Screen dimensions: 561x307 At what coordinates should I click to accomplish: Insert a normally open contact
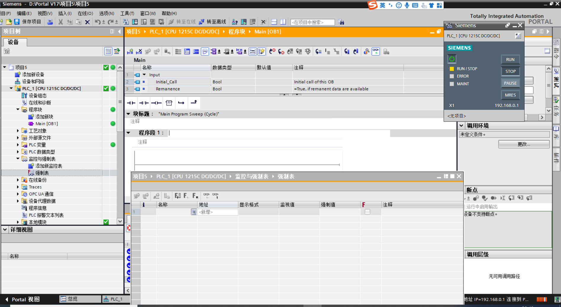pyautogui.click(x=131, y=103)
